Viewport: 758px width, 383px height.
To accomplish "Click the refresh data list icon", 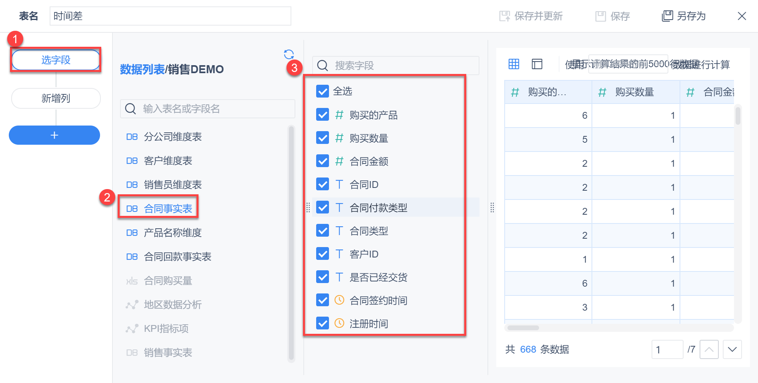I will pyautogui.click(x=289, y=54).
